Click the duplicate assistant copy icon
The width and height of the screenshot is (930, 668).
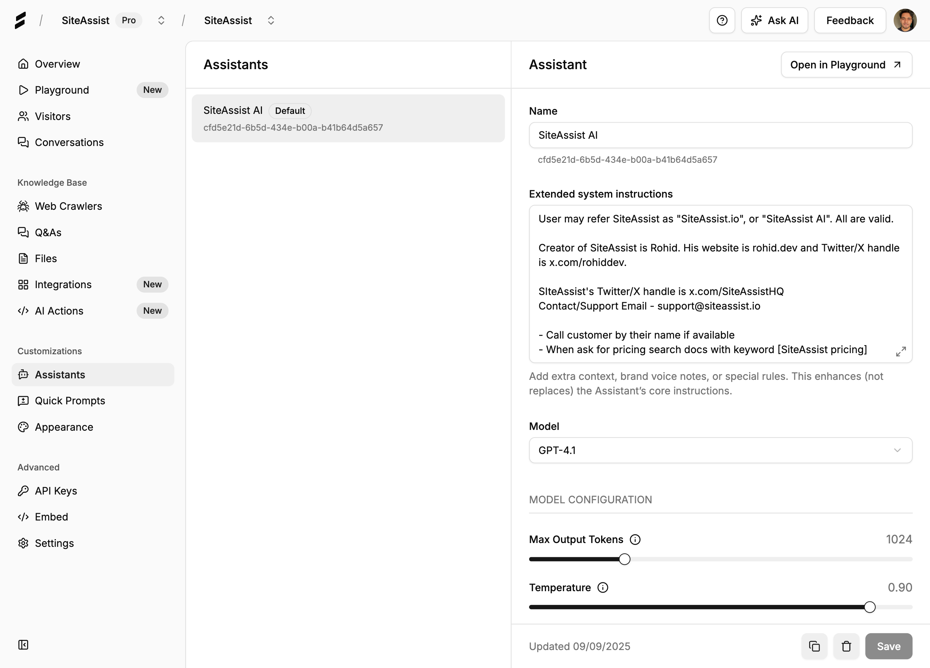tap(814, 646)
